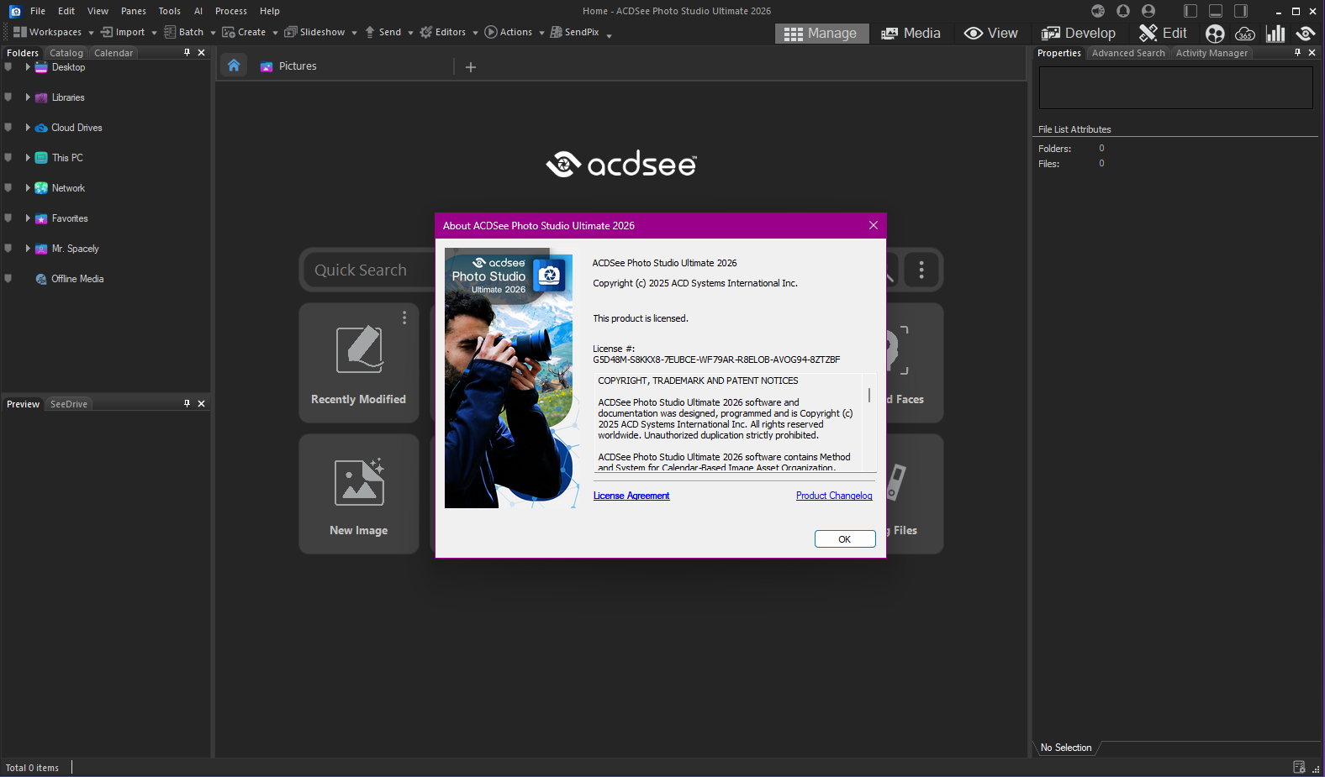Image resolution: width=1325 pixels, height=777 pixels.
Task: Open the License Agreement link
Action: (x=631, y=496)
